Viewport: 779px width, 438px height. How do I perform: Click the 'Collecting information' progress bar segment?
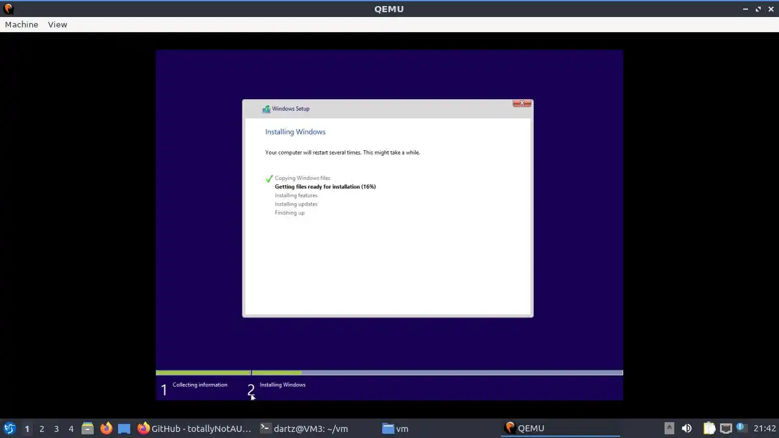coord(203,372)
